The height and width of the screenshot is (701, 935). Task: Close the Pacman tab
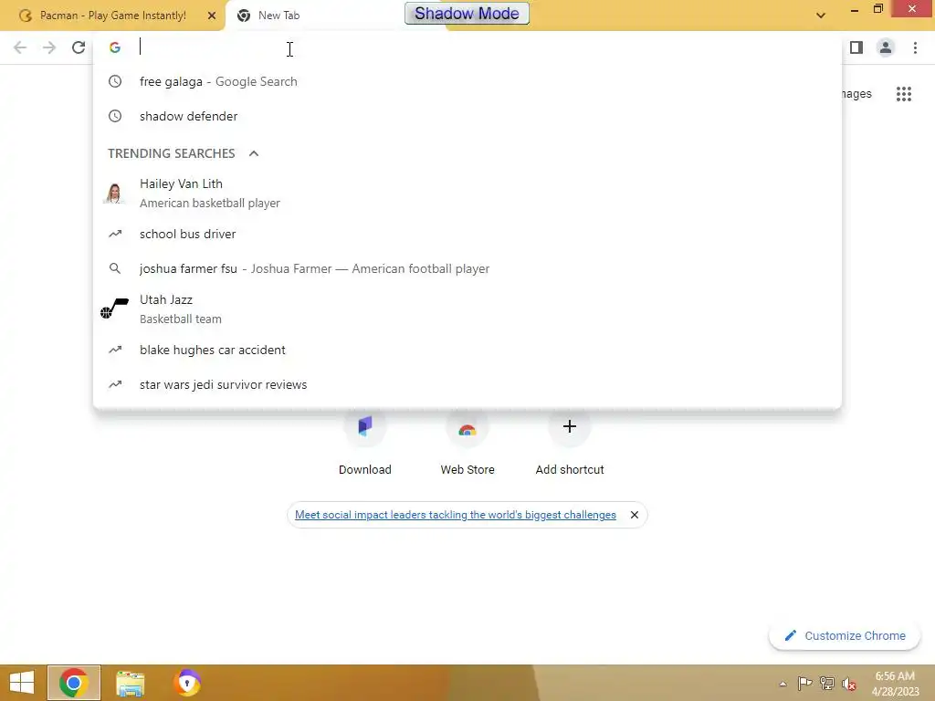[x=212, y=16]
